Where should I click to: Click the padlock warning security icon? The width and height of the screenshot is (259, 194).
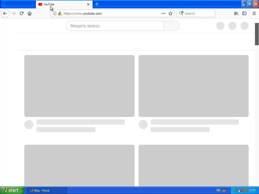(60, 14)
